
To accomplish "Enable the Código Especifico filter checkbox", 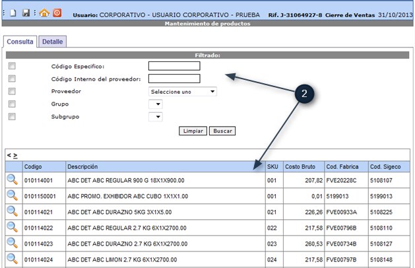I will pos(12,65).
